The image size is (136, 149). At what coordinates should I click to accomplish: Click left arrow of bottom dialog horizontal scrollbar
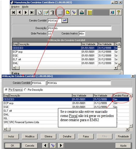click(5, 129)
